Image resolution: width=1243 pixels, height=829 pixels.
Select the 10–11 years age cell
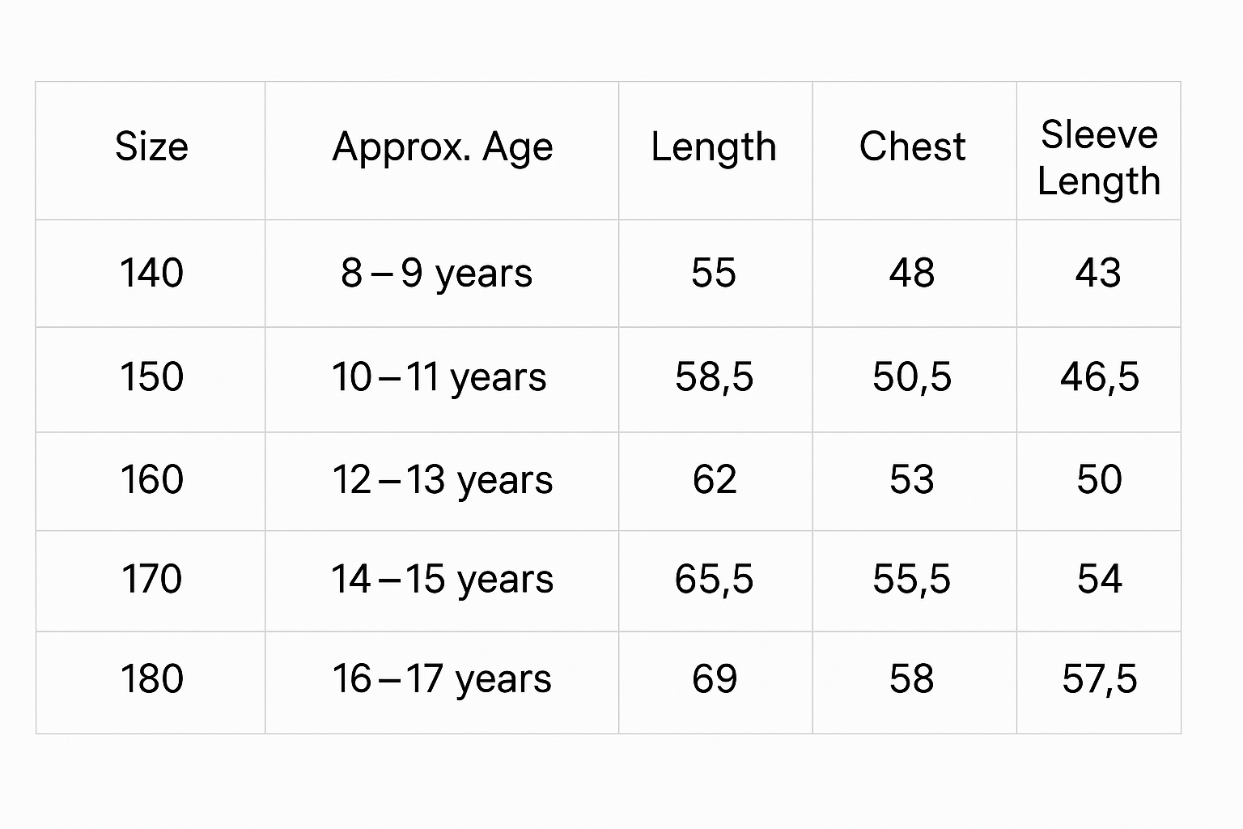click(439, 377)
